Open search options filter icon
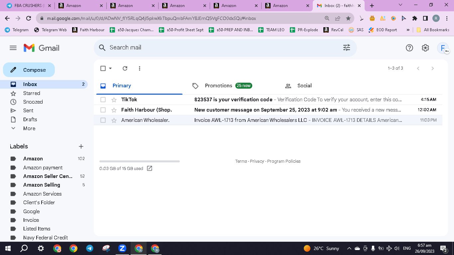This screenshot has width=454, height=255. click(x=347, y=47)
